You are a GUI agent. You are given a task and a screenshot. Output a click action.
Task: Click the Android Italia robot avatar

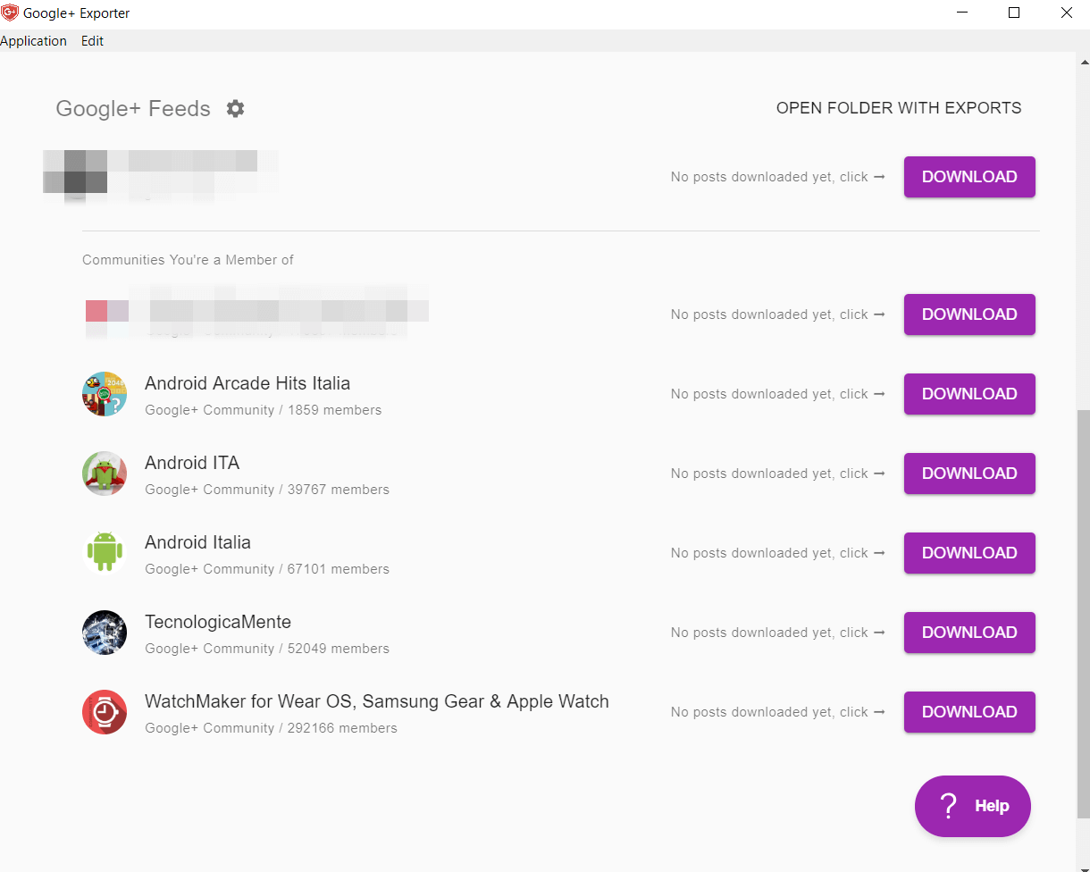pyautogui.click(x=105, y=553)
